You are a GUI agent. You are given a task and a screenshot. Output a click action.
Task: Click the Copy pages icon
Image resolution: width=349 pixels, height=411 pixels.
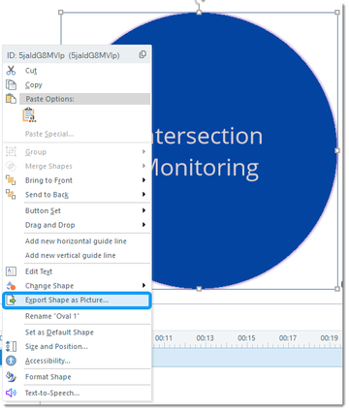11,84
